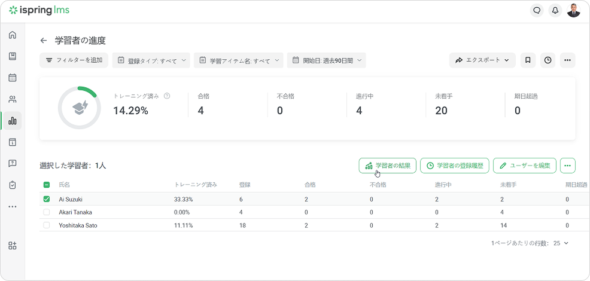Change rows per page dropdown value 25
Image resolution: width=590 pixels, height=281 pixels.
pos(561,243)
